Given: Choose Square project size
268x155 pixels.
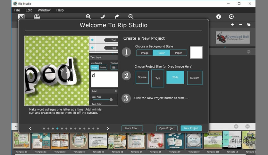Looking at the screenshot, I should (142, 77).
